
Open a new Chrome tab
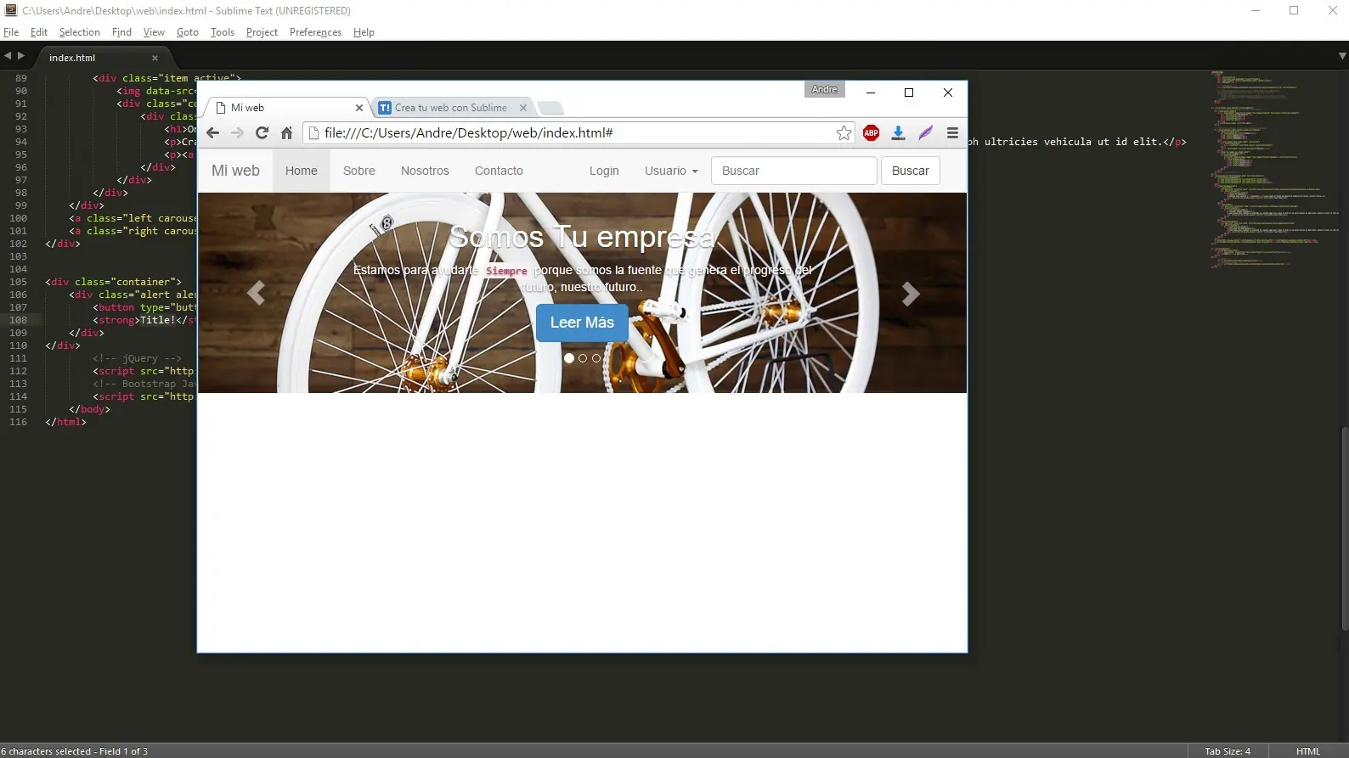tap(550, 108)
